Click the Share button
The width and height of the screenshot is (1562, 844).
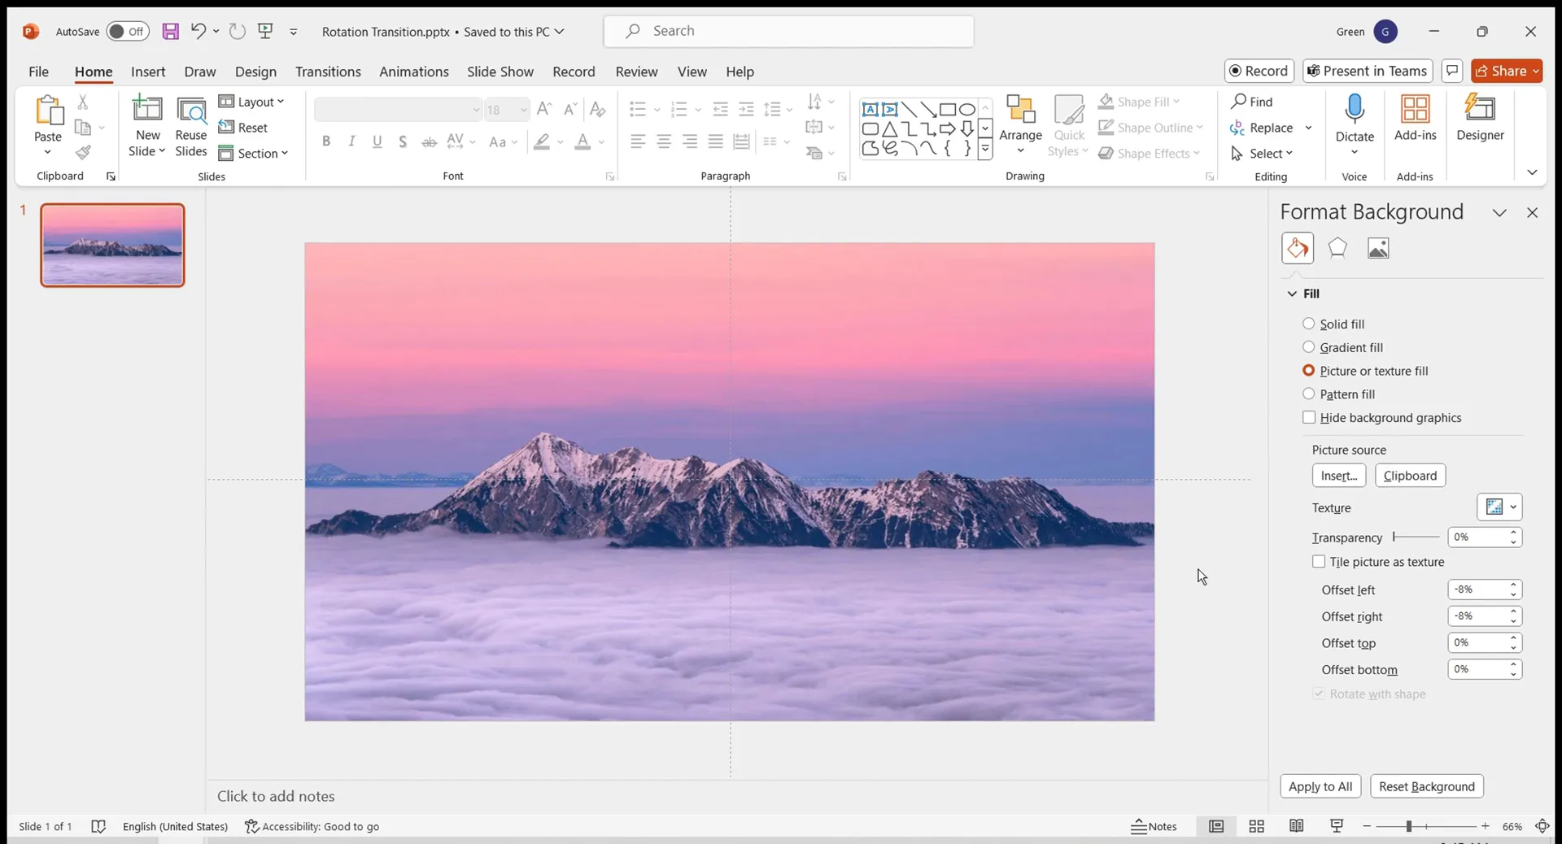pos(1507,71)
